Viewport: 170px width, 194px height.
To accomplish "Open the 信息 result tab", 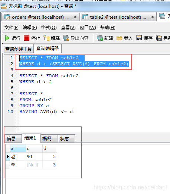I will (13, 138).
